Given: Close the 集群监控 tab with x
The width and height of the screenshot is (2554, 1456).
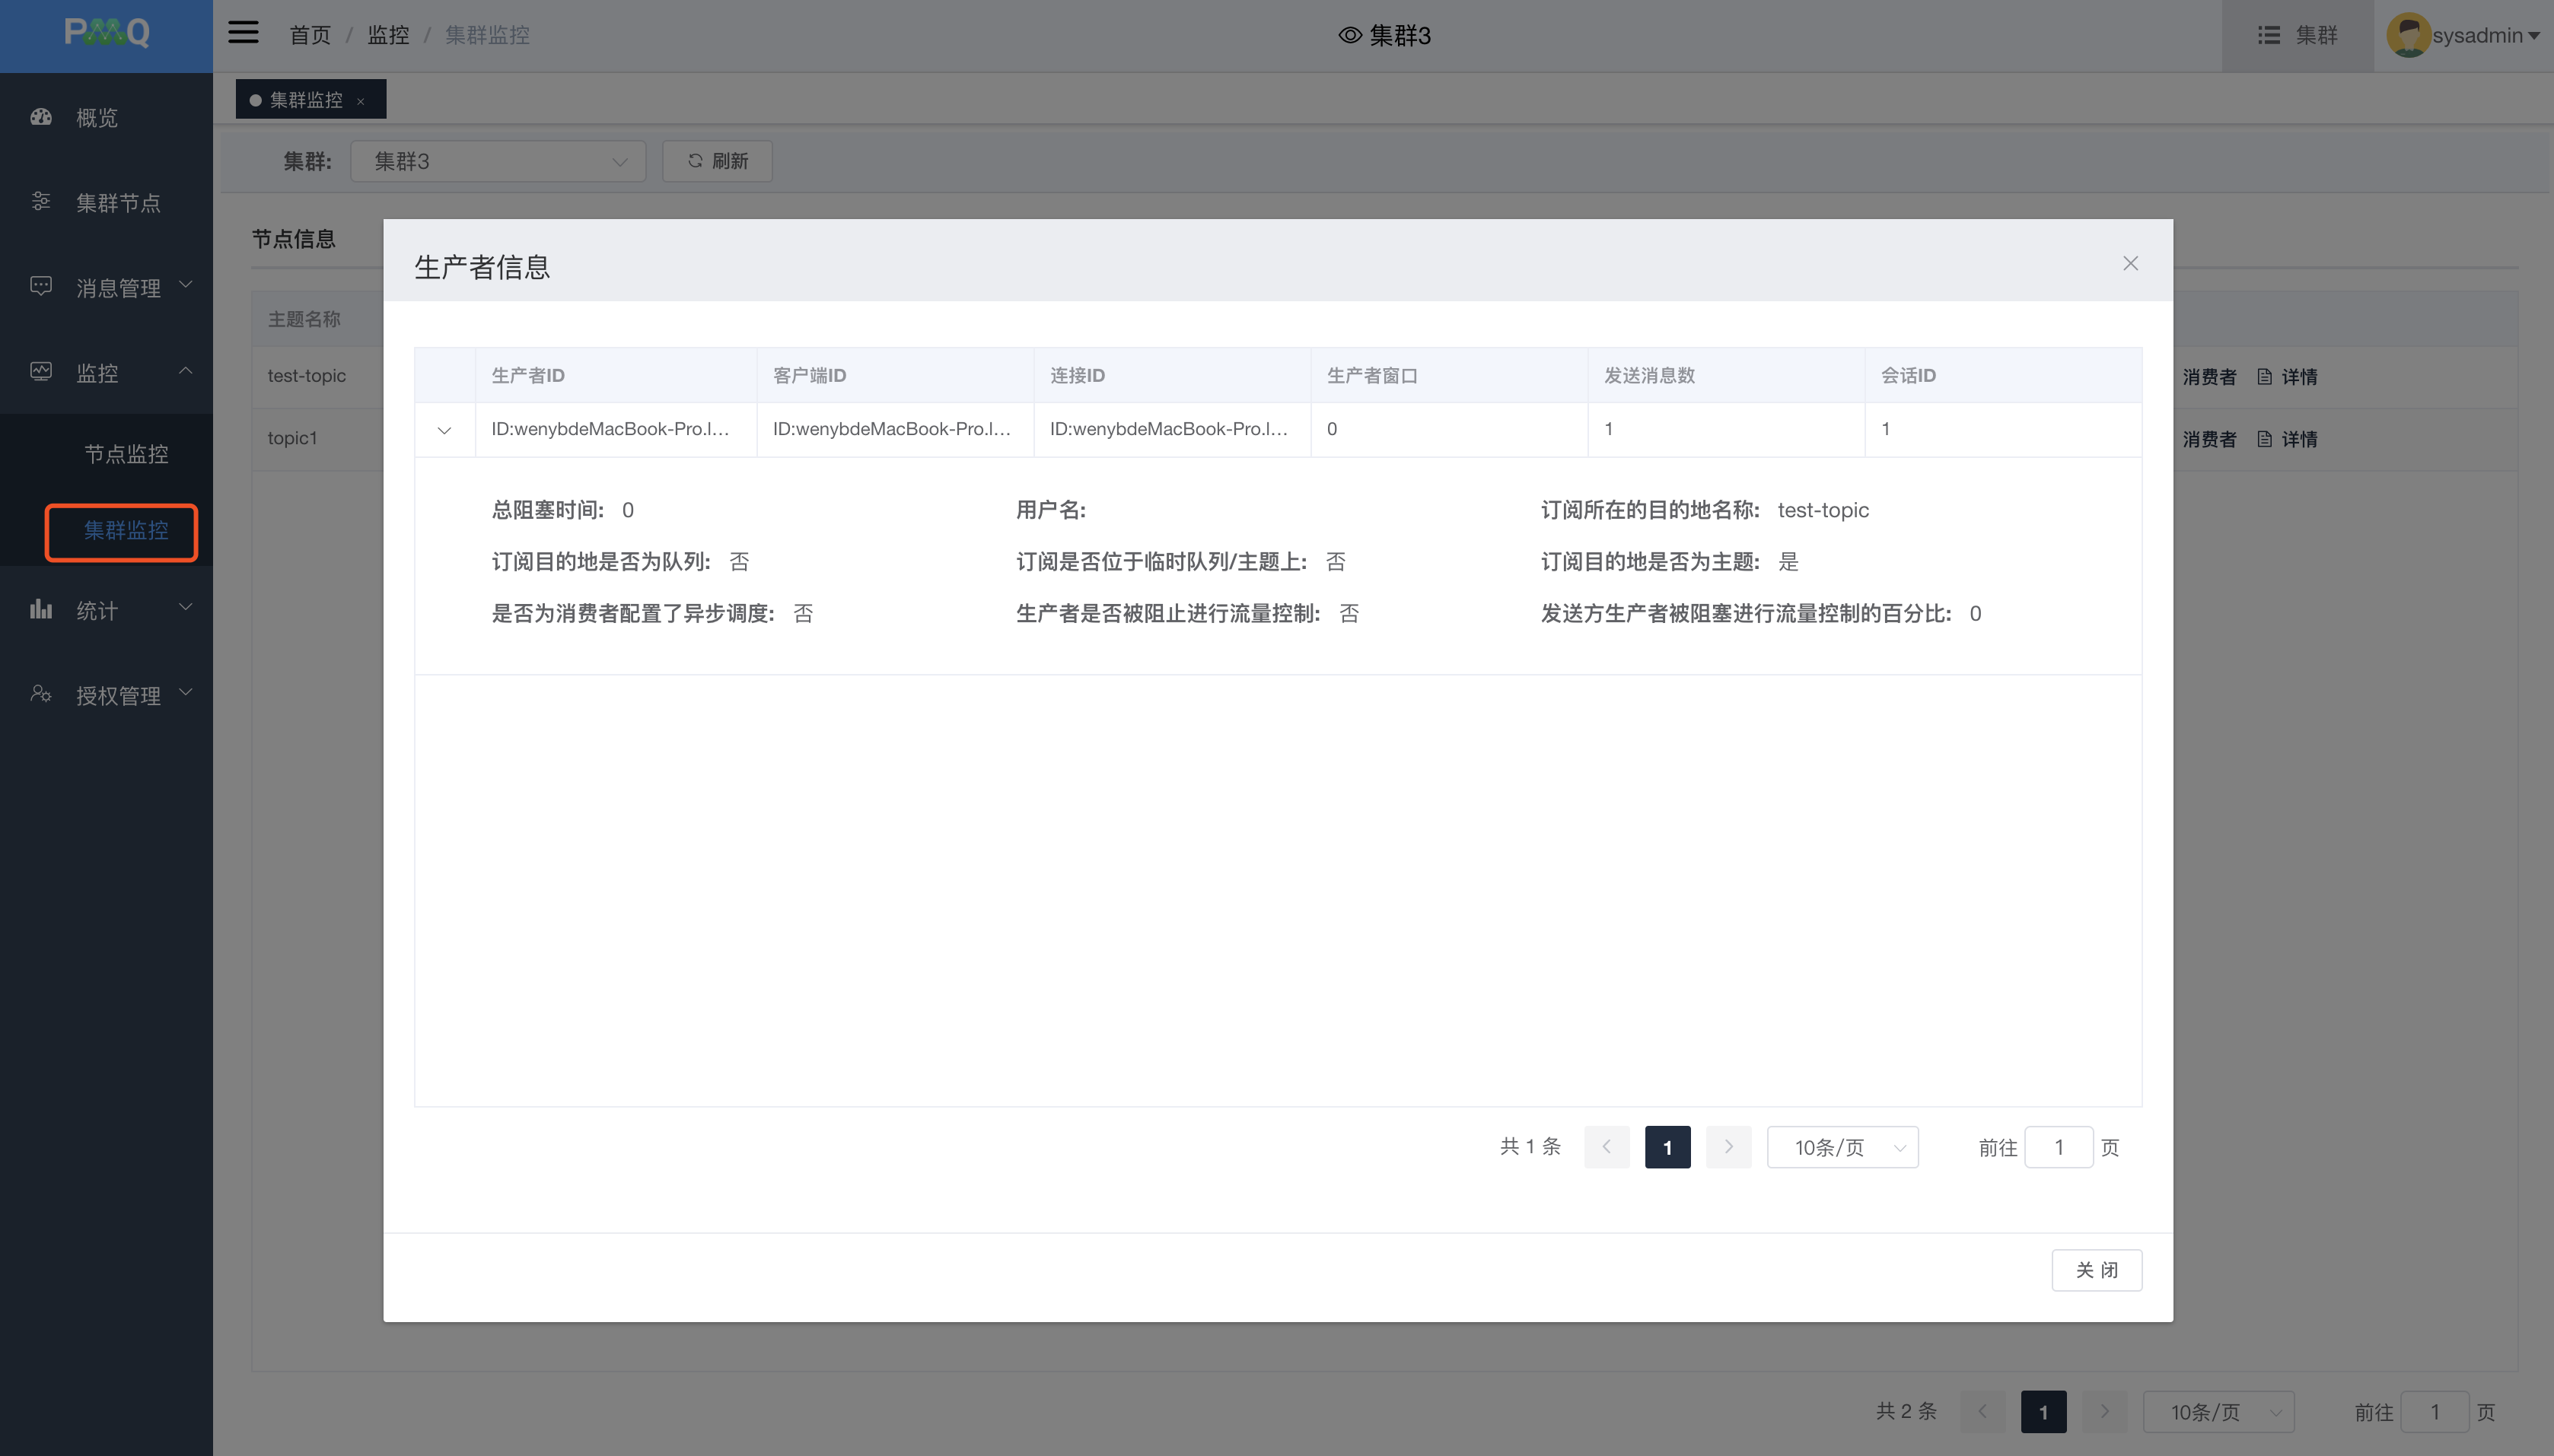Looking at the screenshot, I should (x=360, y=101).
